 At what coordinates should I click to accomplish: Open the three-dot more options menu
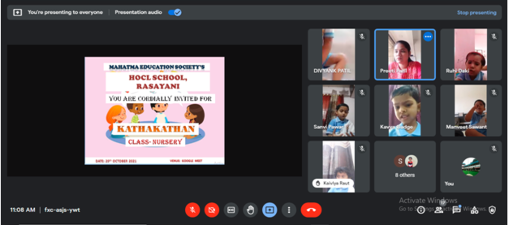point(289,210)
